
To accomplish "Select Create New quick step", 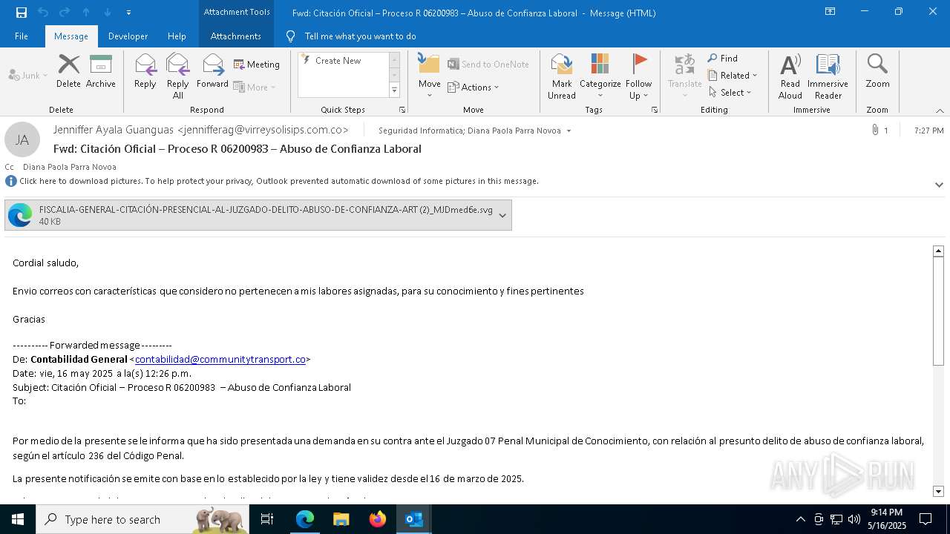I will (338, 61).
